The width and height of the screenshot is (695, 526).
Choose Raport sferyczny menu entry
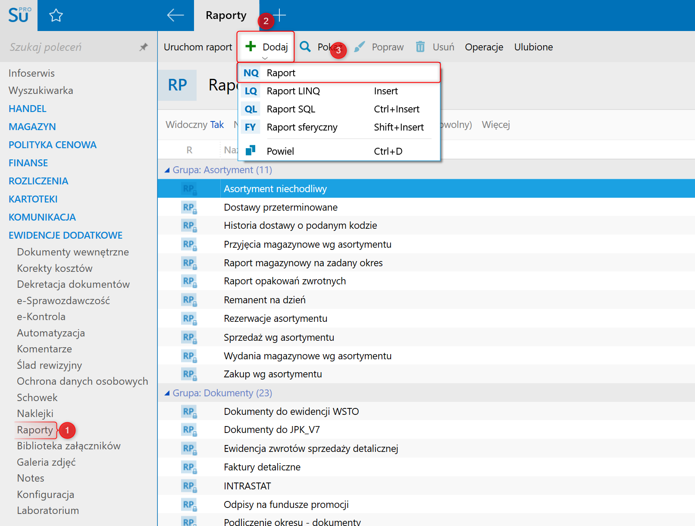point(302,127)
